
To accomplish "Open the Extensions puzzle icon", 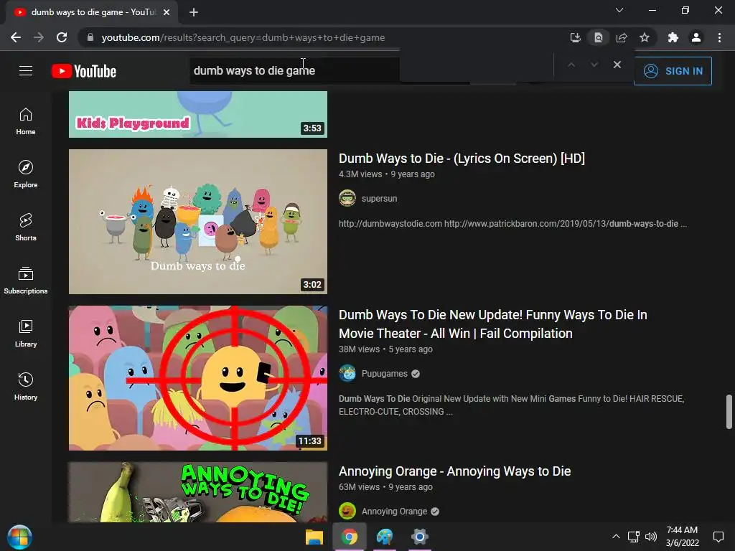I will (x=673, y=37).
